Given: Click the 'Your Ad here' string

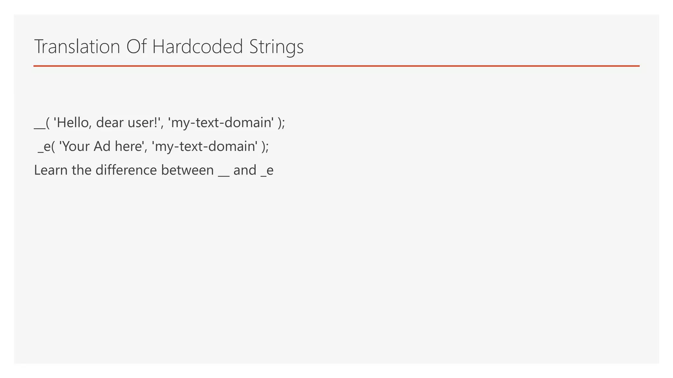Looking at the screenshot, I should [x=102, y=146].
